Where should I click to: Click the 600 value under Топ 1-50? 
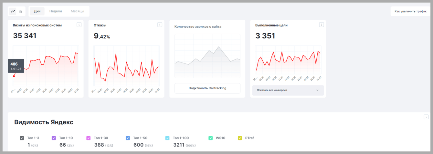tap(138, 145)
